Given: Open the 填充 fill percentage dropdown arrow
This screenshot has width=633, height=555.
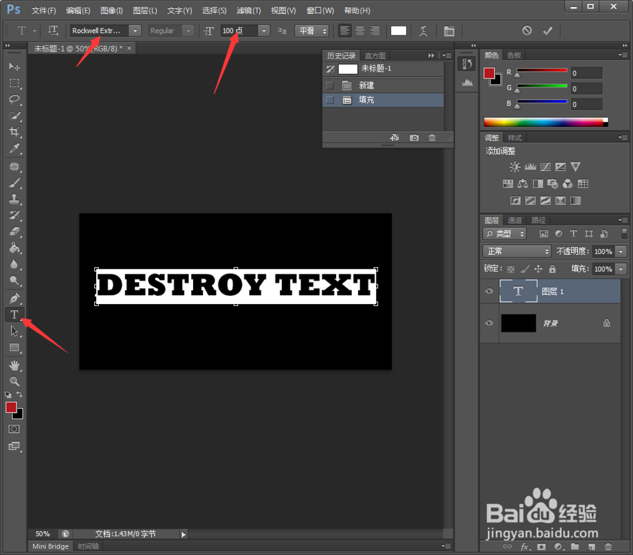Looking at the screenshot, I should (x=621, y=269).
